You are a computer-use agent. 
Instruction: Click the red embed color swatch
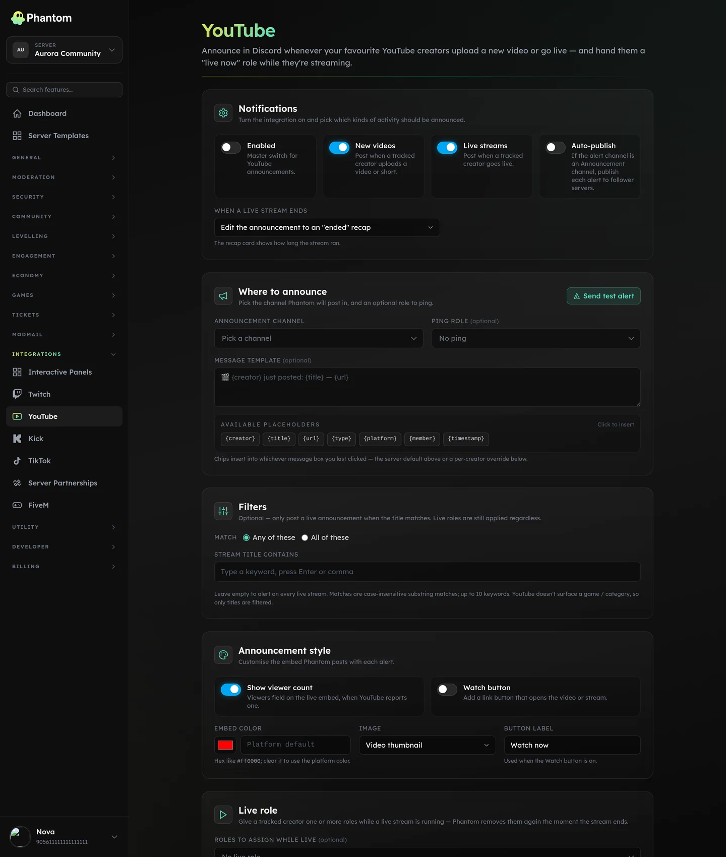pos(225,745)
